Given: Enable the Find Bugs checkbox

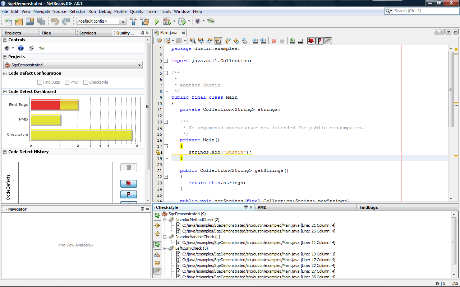Looking at the screenshot, I should coord(40,82).
